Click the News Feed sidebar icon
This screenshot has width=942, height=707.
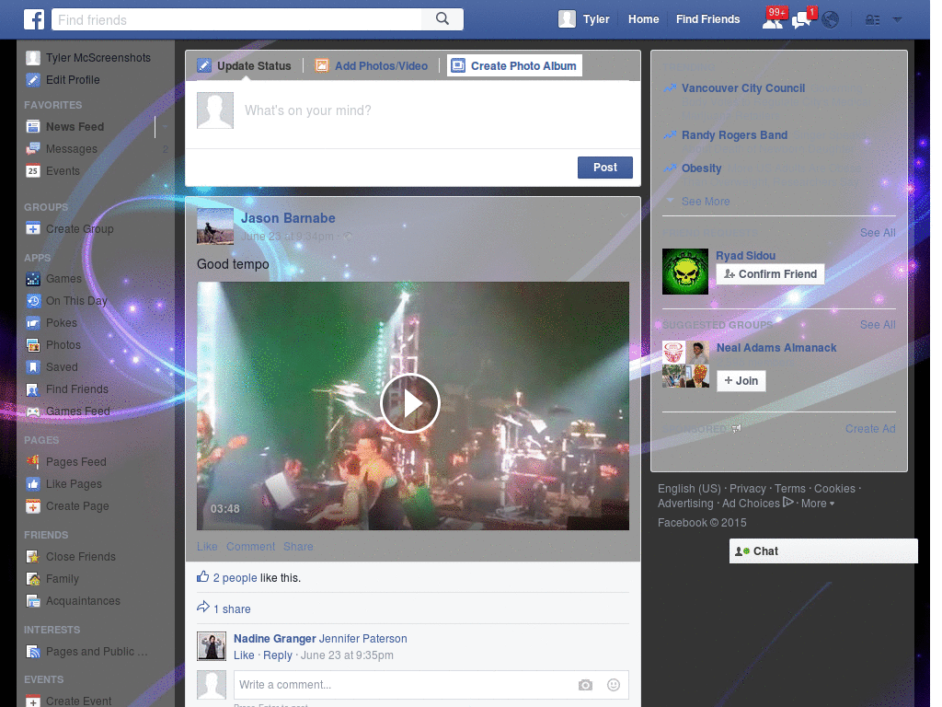[x=33, y=127]
